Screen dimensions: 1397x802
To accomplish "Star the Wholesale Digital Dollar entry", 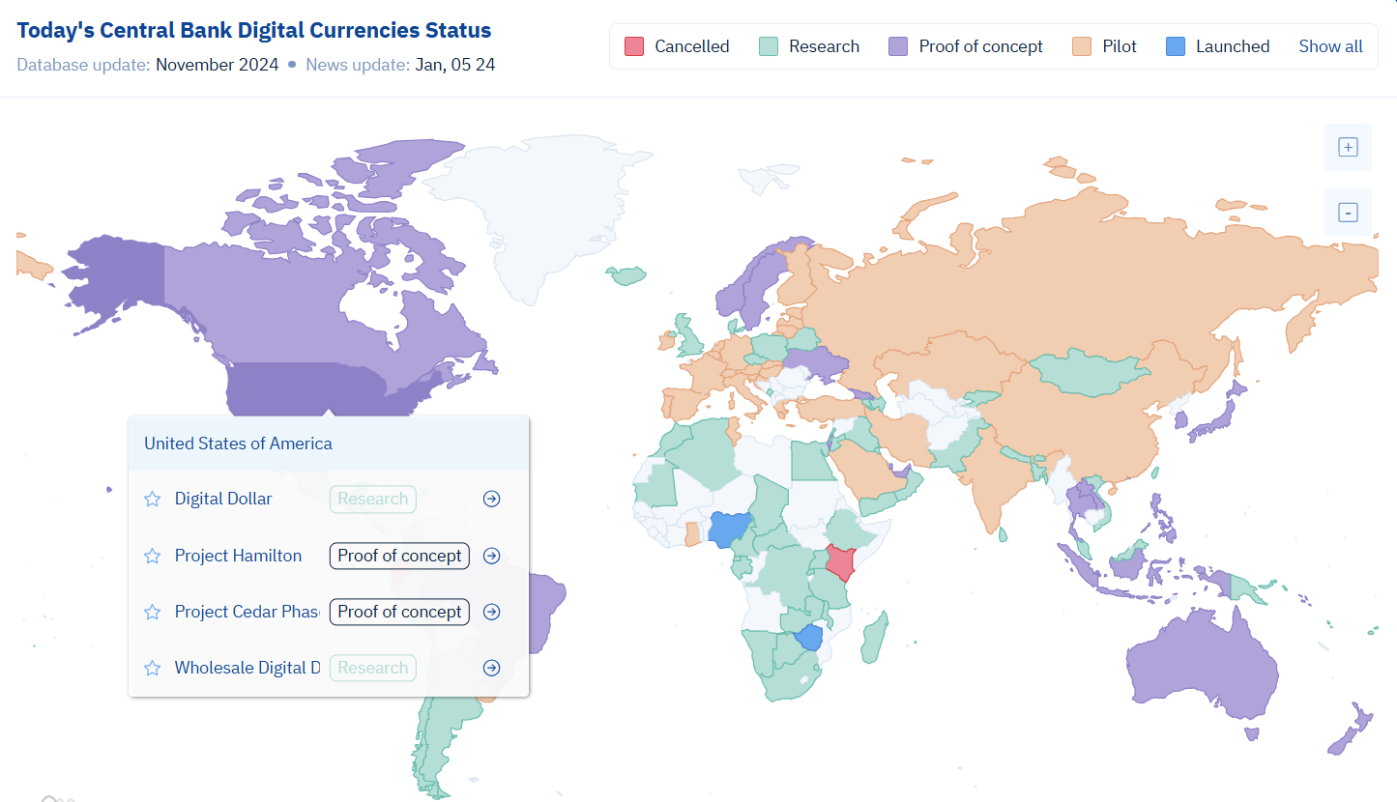I will click(152, 668).
